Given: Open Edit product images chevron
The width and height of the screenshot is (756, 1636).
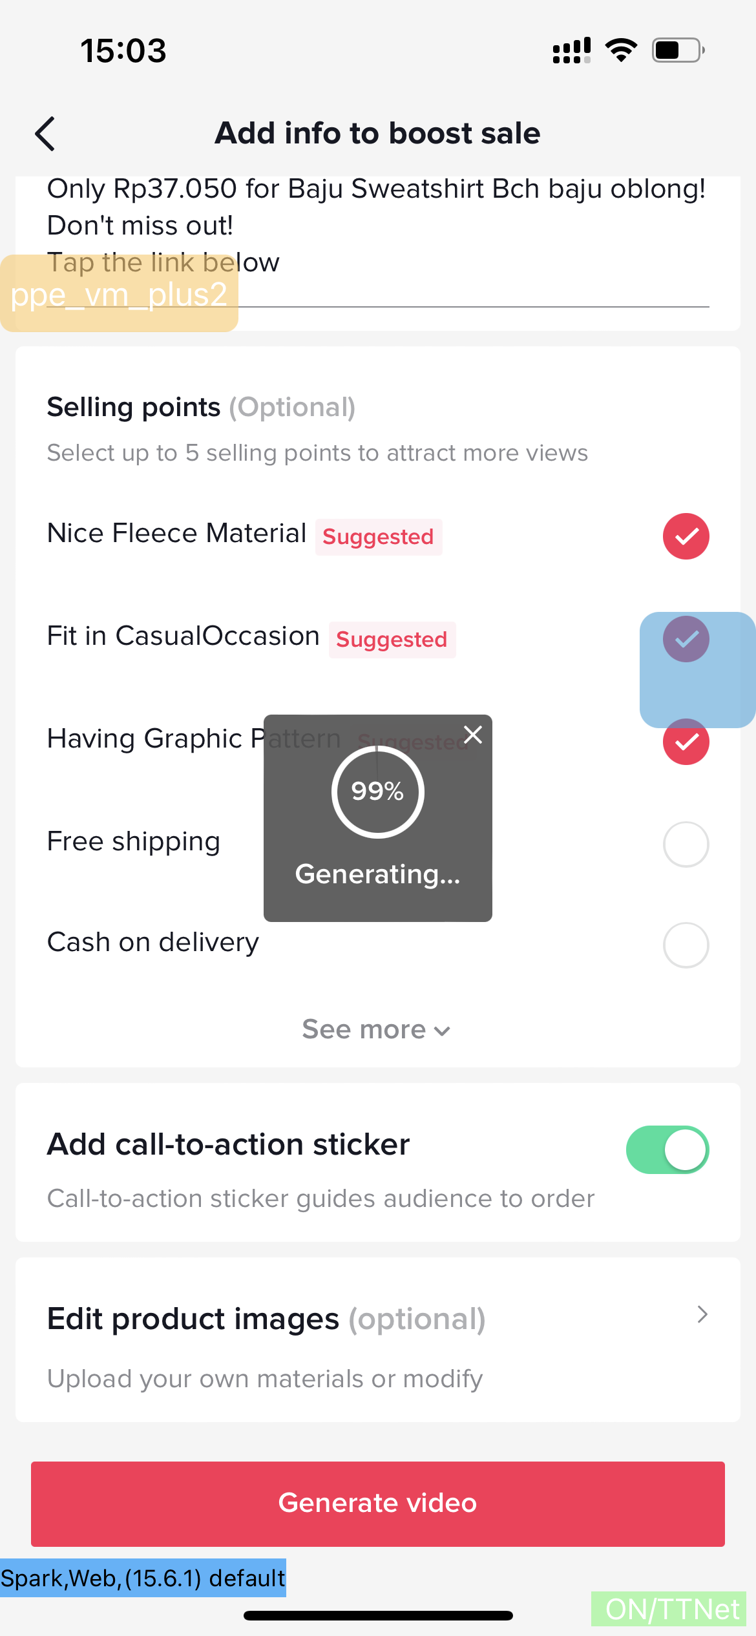Looking at the screenshot, I should [702, 1314].
